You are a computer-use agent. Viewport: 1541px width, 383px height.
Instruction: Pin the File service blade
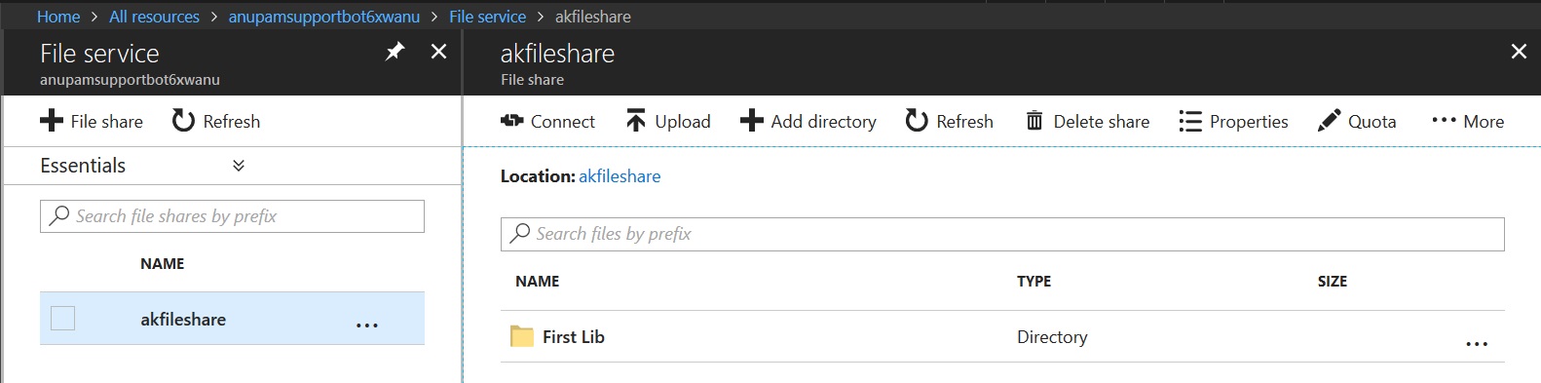(395, 52)
